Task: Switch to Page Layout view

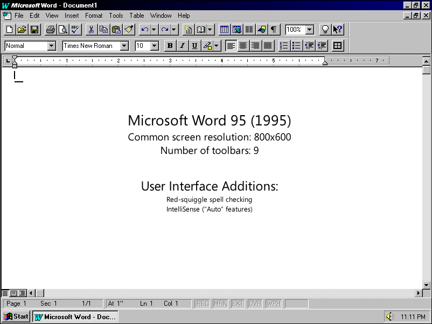Action: 13,293
